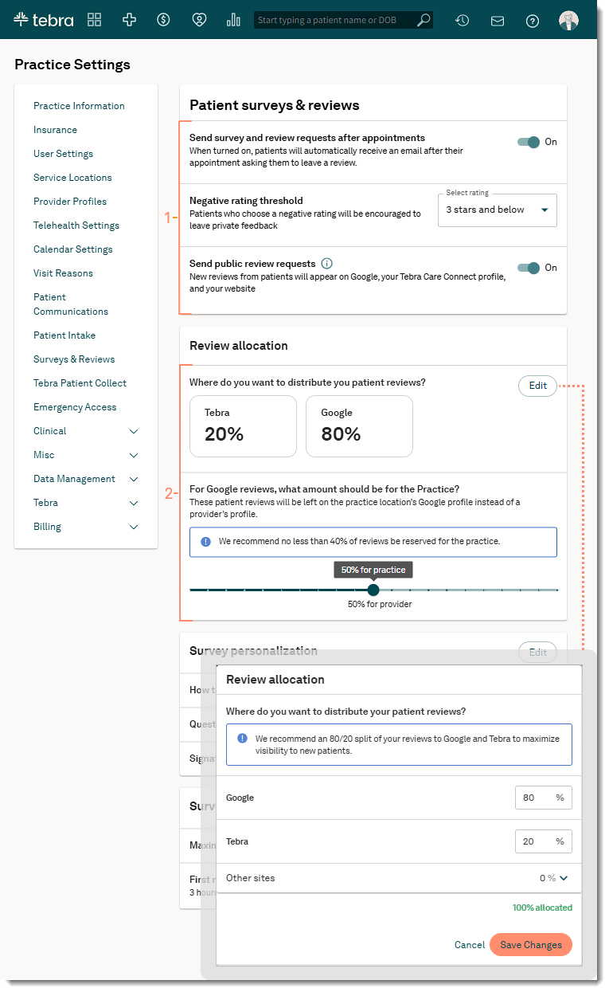Screen dimensions: 609x992
Task: Open the Select rating dropdown
Action: click(x=498, y=210)
